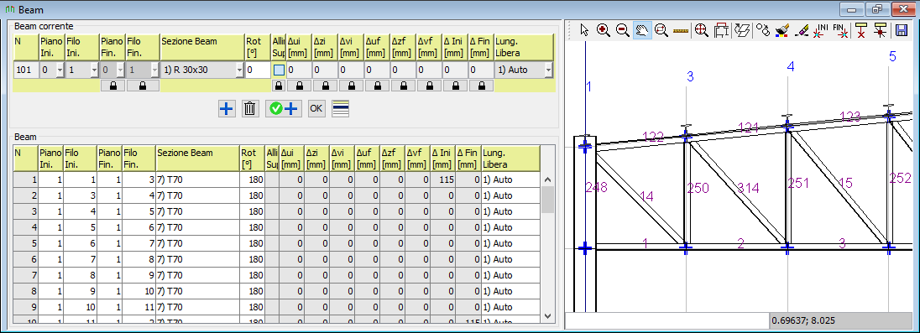
Task: Toggle lock under Filo Fin.
Action: (143, 86)
